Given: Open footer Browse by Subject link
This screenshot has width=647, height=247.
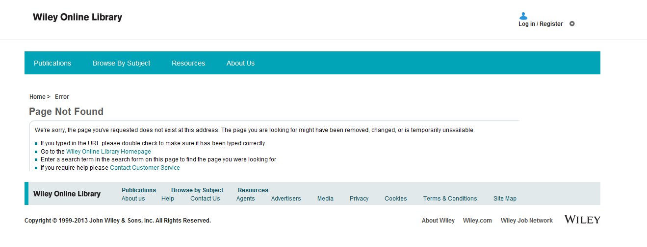Looking at the screenshot, I should click(x=197, y=190).
